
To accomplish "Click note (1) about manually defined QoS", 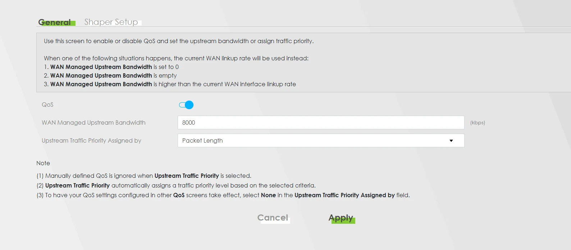I will coord(144,176).
